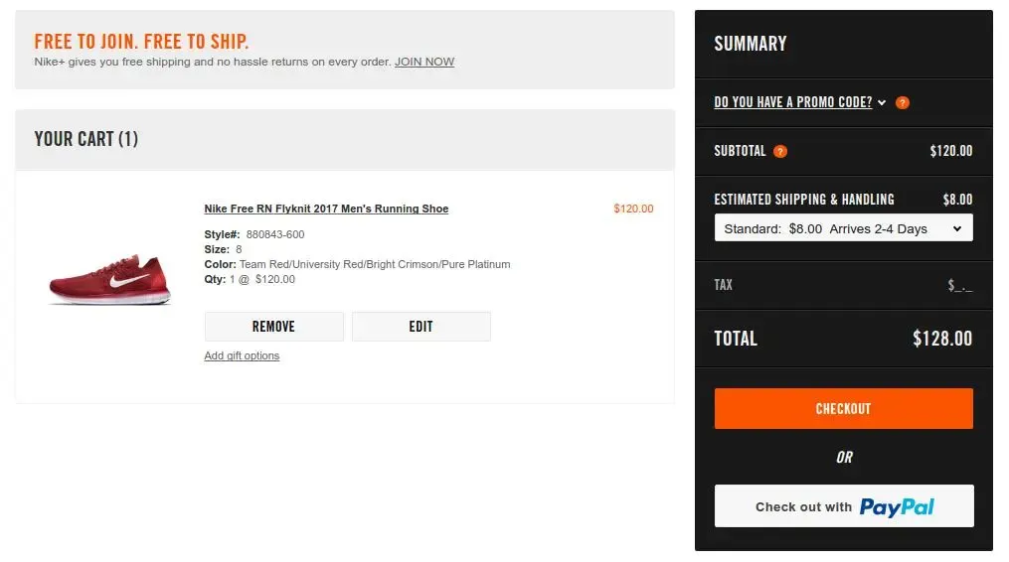Click the Subtotal help question icon

780,151
